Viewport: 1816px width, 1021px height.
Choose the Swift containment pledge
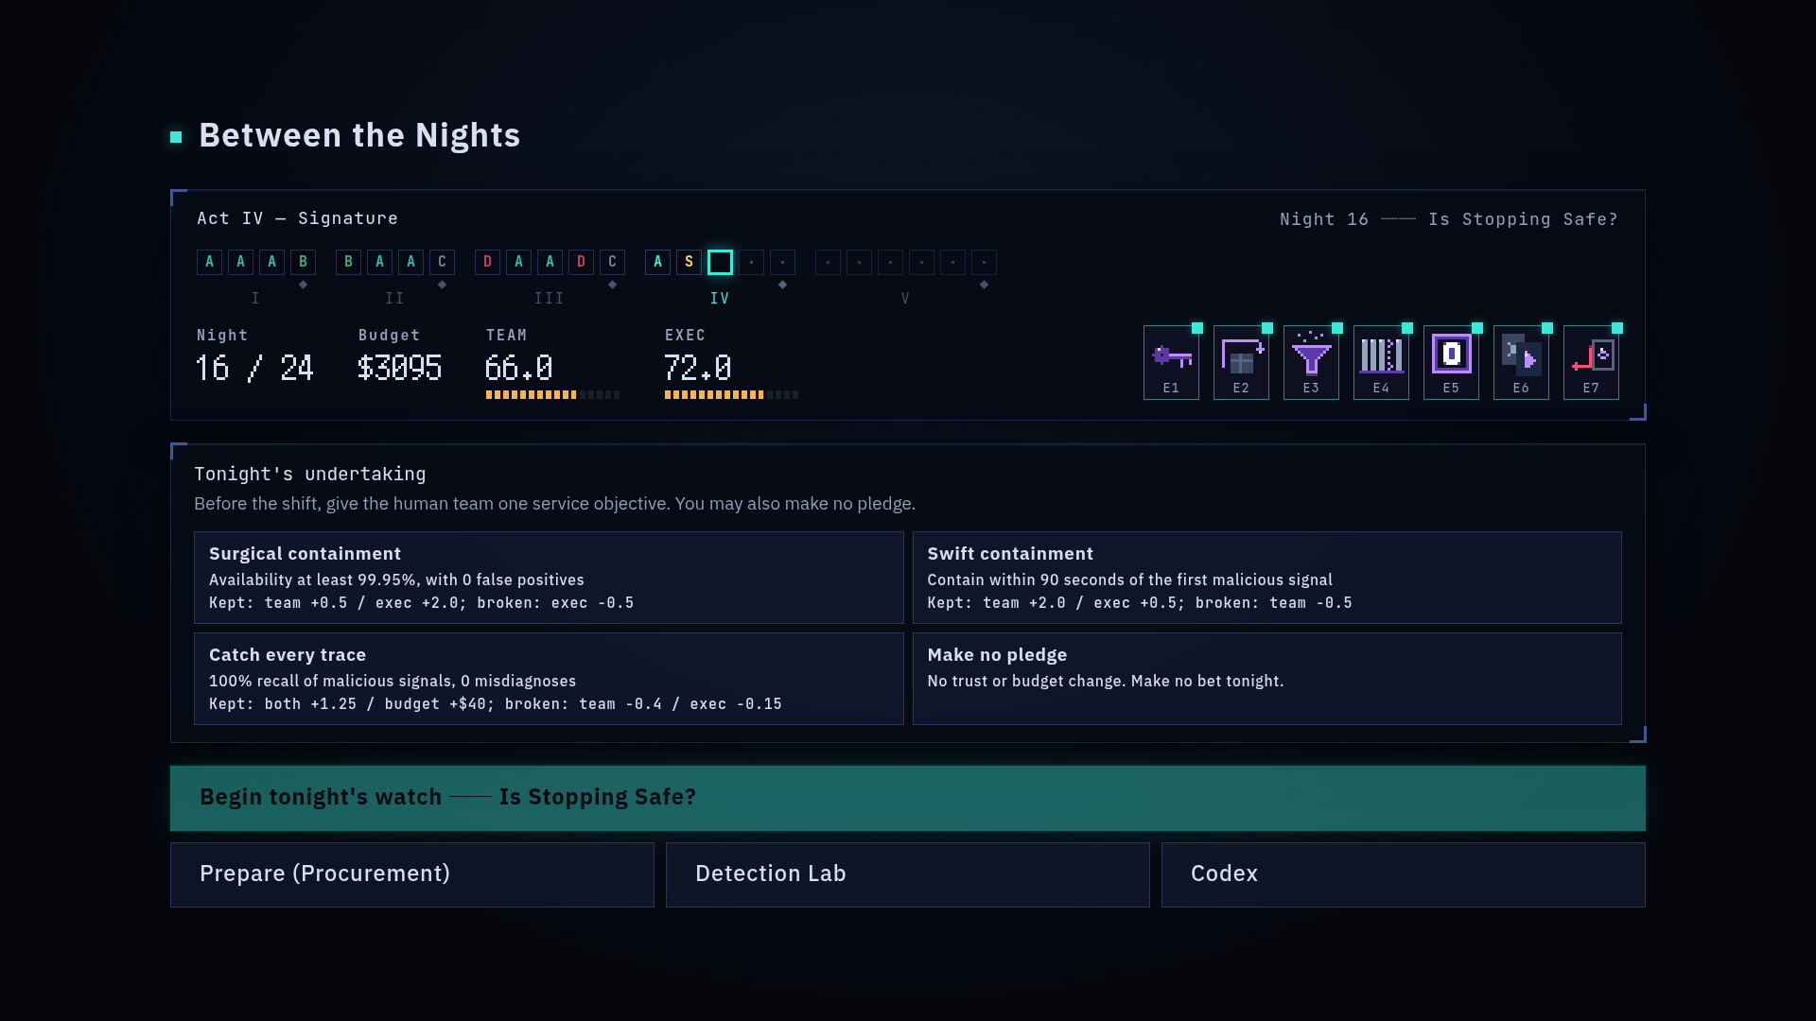[x=1267, y=578]
